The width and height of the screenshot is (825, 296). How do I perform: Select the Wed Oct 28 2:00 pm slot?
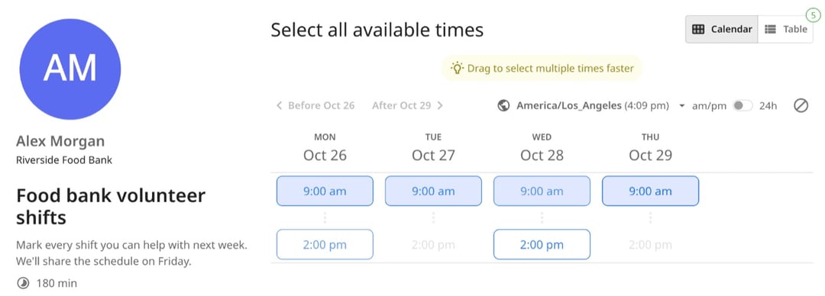pos(542,244)
